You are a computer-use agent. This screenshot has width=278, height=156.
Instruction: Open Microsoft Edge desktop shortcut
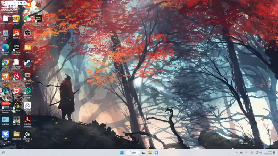pos(6,48)
